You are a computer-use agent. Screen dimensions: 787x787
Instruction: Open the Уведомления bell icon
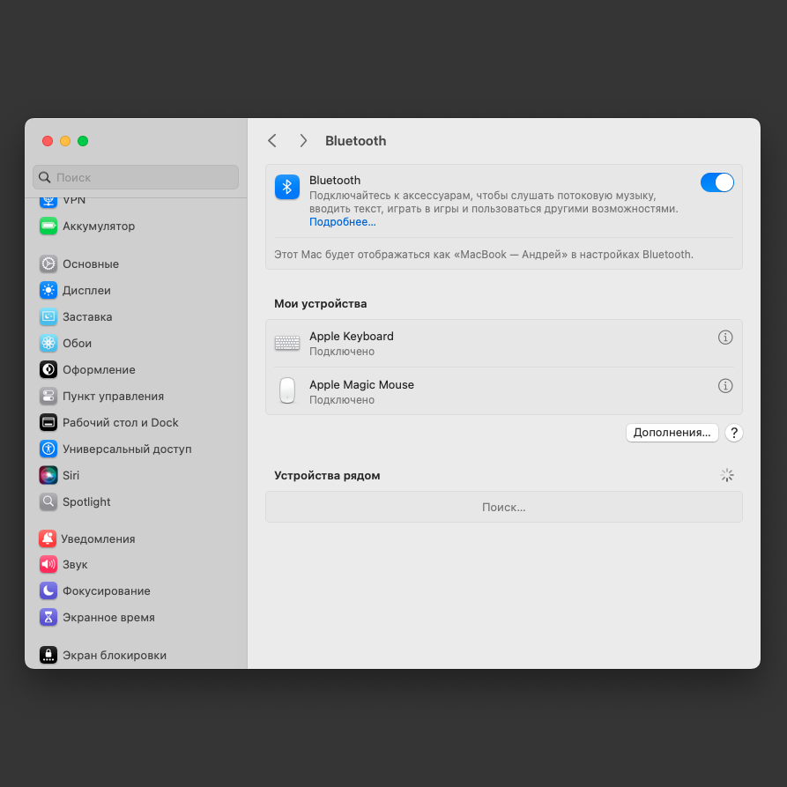coord(48,538)
